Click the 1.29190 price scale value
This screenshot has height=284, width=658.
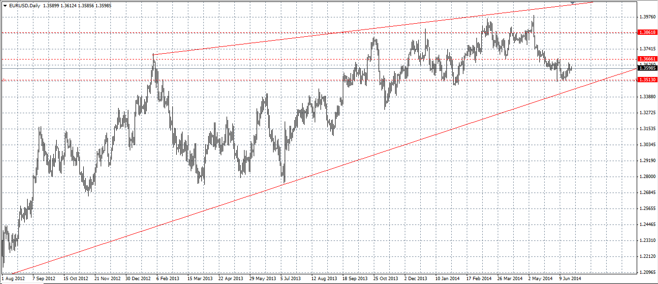point(647,161)
